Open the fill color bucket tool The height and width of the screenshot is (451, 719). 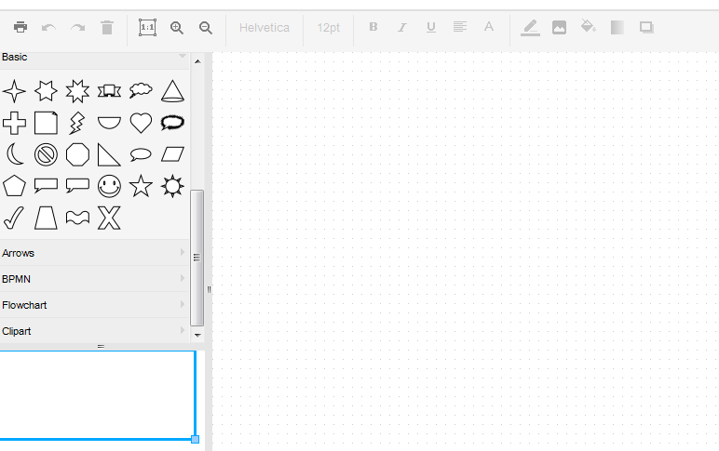588,26
